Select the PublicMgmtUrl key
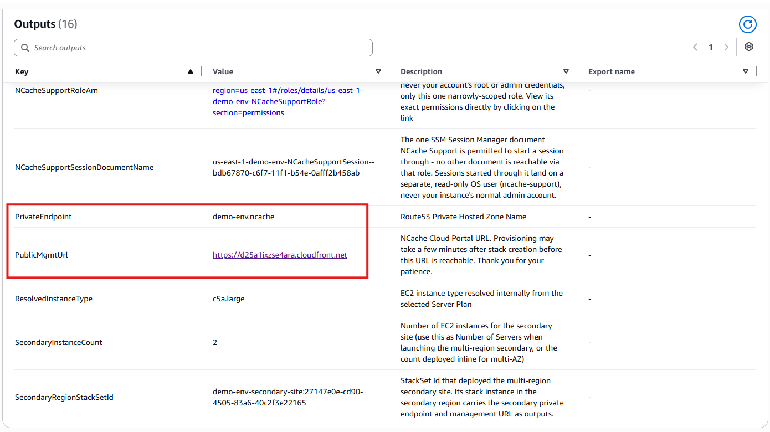This screenshot has width=770, height=432. click(x=42, y=255)
